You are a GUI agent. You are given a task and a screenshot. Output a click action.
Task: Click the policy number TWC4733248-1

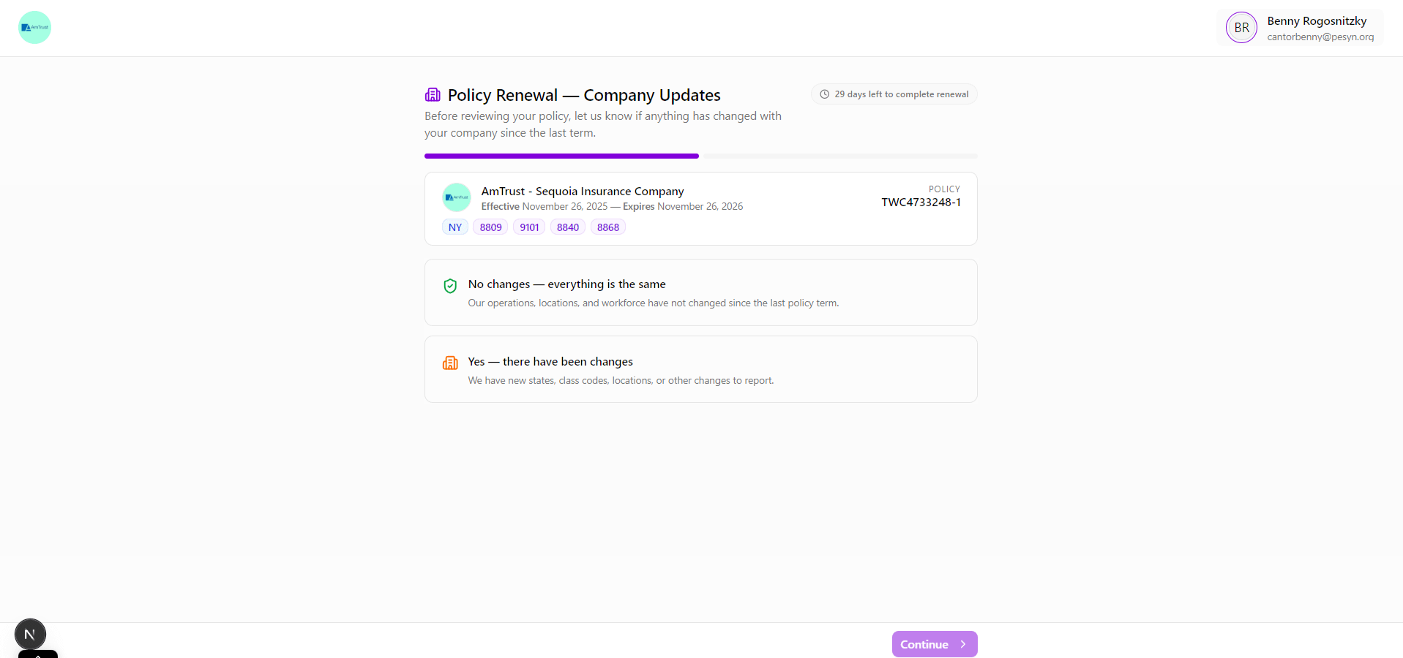[x=921, y=202]
